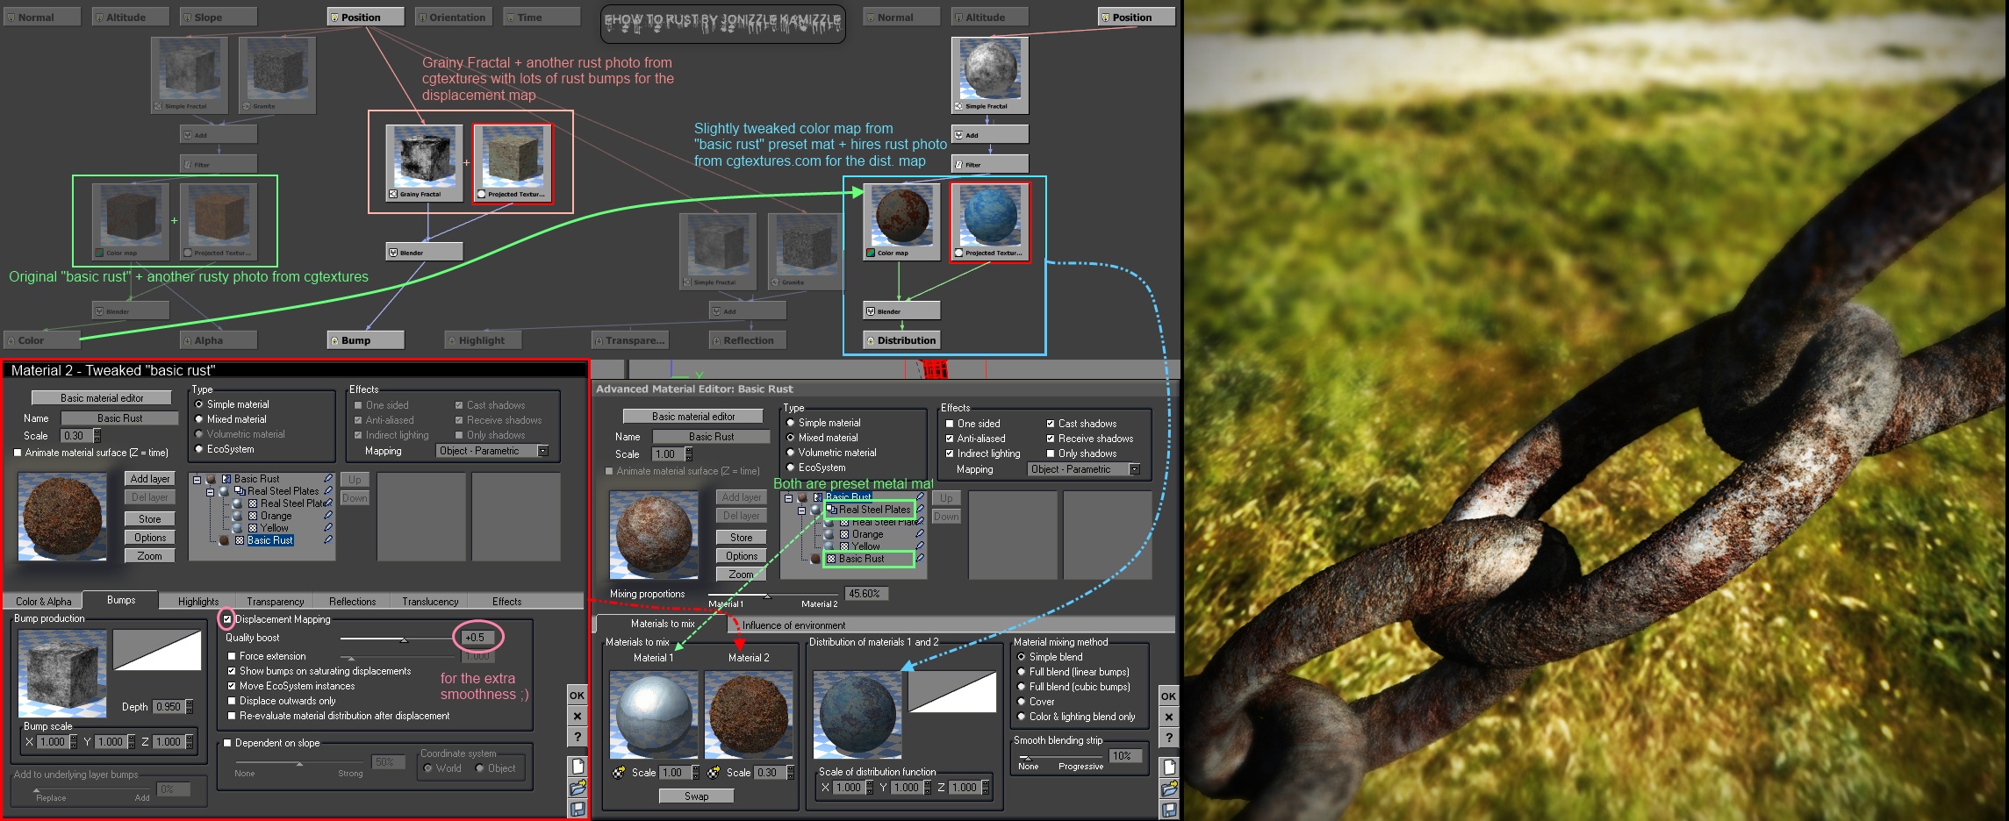Viewport: 2009px width, 821px height.
Task: Click the Swap materials button
Action: tap(697, 796)
